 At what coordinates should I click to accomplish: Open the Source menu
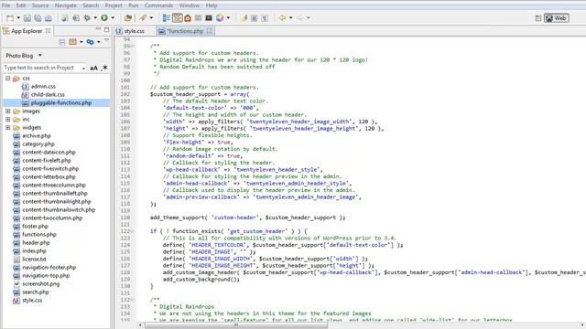pos(40,5)
